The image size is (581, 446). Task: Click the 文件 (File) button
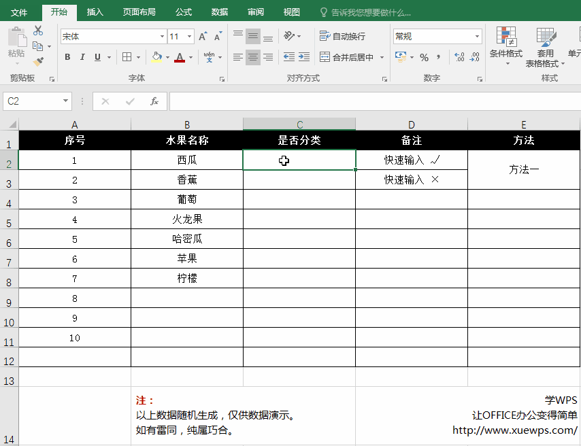click(x=19, y=12)
